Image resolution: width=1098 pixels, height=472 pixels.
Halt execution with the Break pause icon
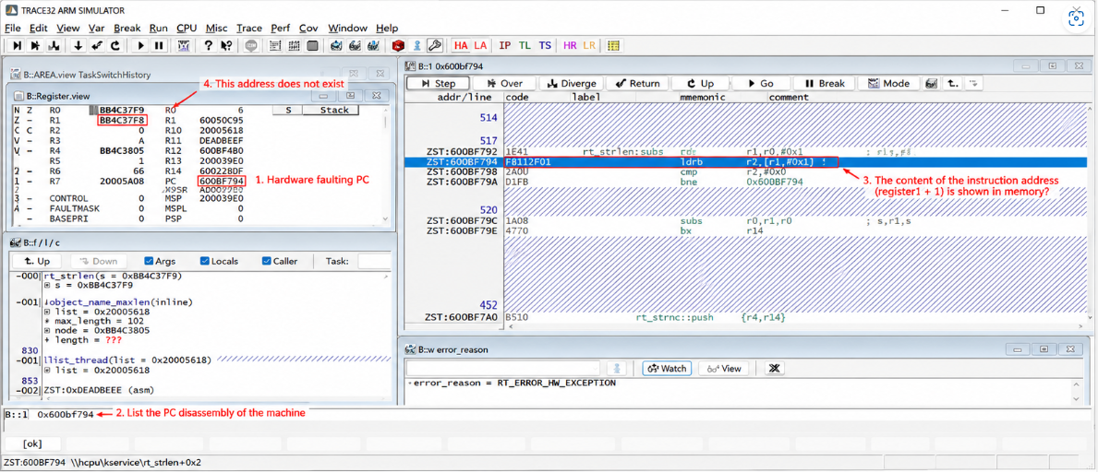(159, 45)
